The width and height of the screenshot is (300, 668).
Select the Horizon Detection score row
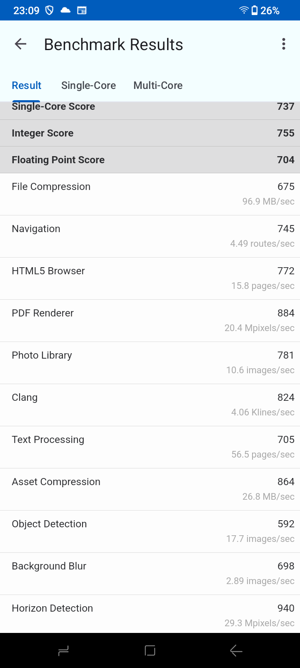[x=150, y=615]
